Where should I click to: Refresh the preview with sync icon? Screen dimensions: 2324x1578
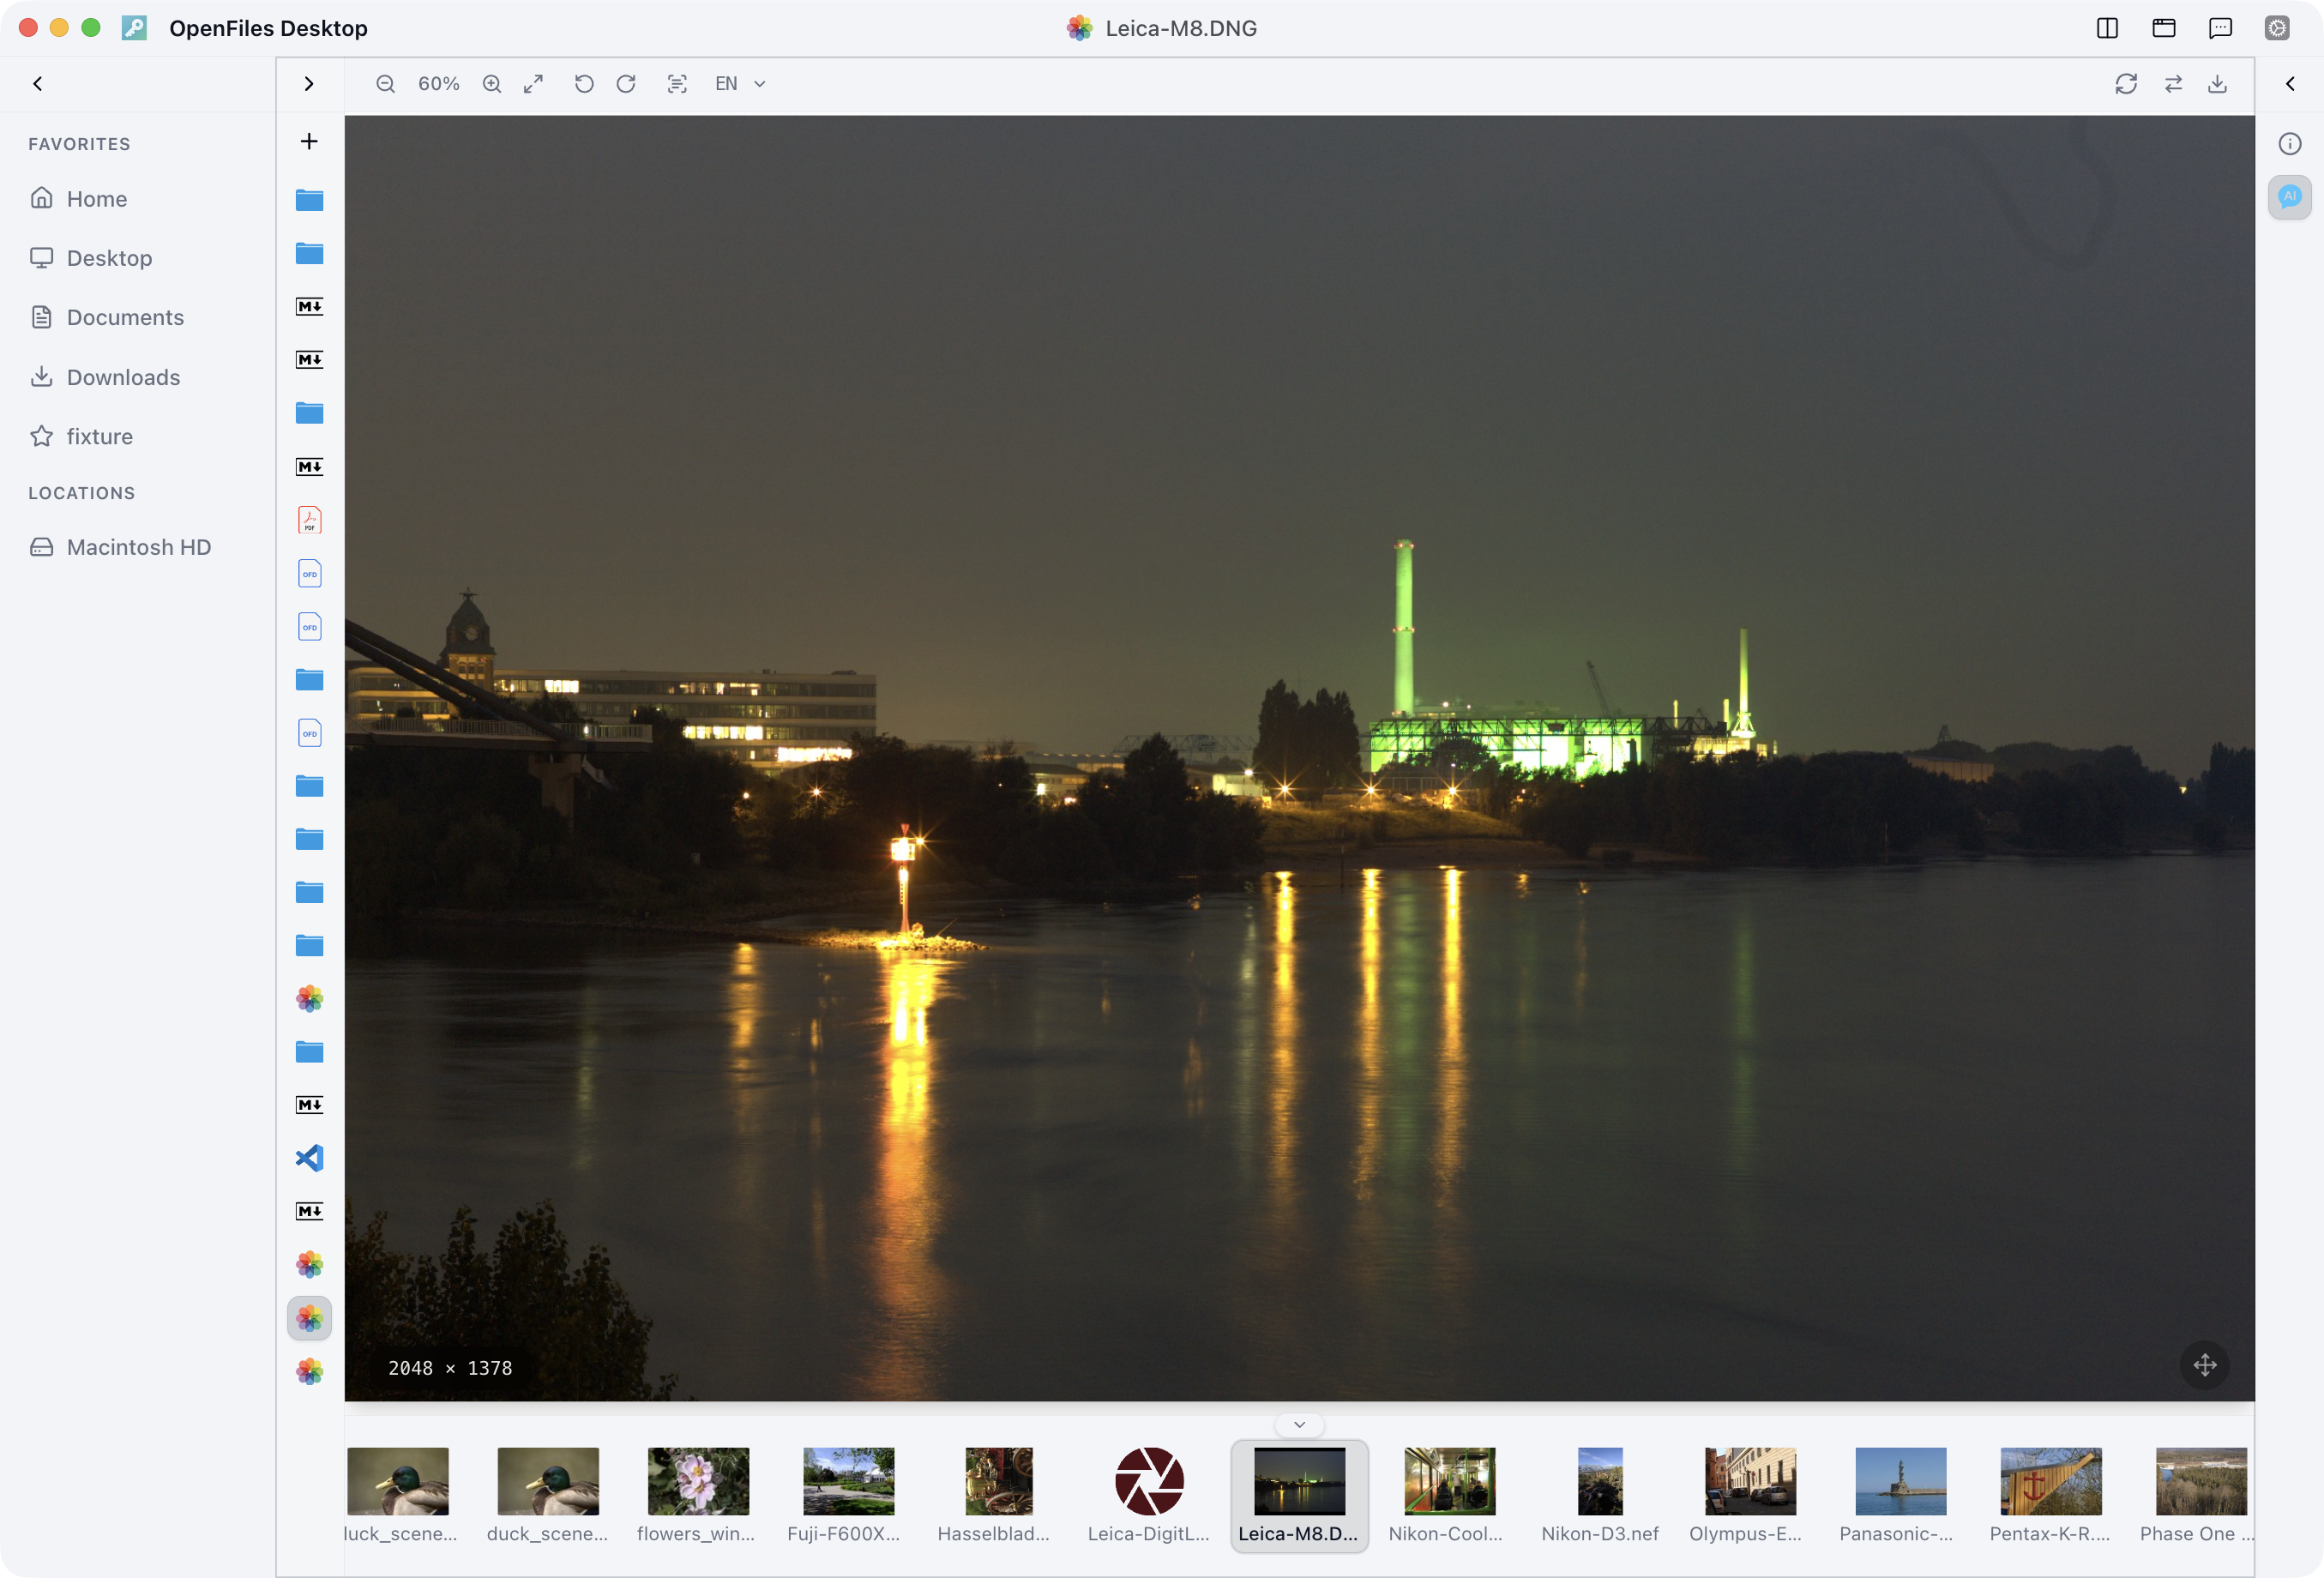[x=2126, y=84]
